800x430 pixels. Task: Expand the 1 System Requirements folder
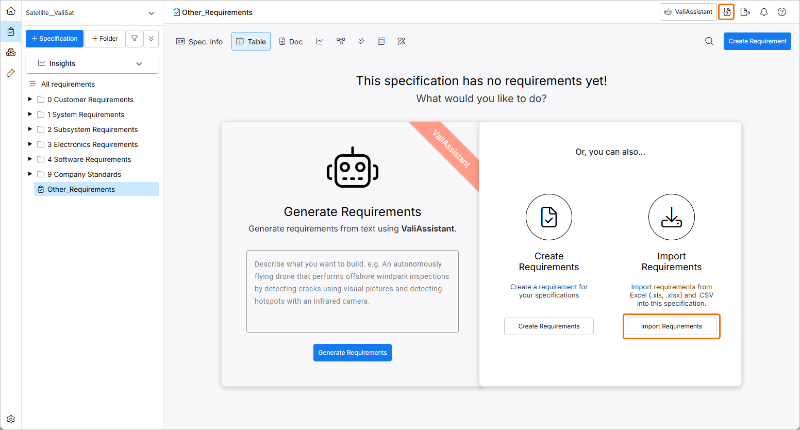tap(30, 114)
